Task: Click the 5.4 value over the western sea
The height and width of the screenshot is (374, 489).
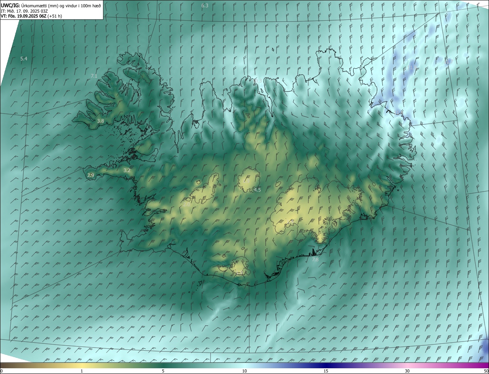Action: coord(24,59)
